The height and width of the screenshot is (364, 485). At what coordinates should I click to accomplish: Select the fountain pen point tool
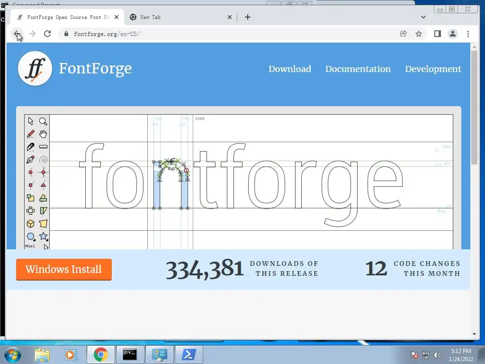coord(31,160)
